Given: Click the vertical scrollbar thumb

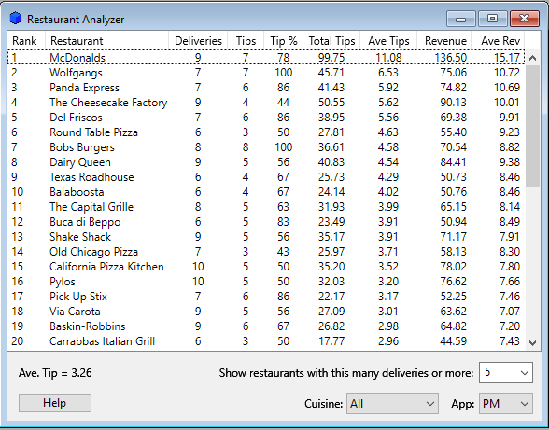Looking at the screenshot, I should pyautogui.click(x=532, y=126).
